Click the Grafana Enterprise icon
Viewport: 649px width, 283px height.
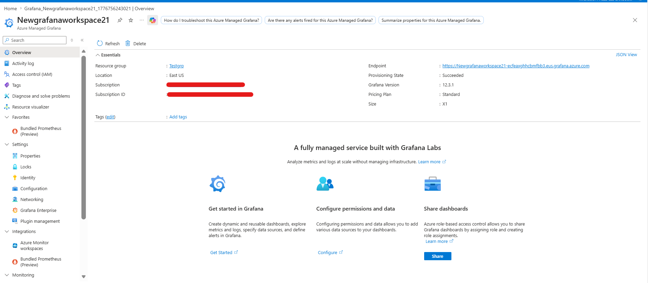(x=15, y=210)
